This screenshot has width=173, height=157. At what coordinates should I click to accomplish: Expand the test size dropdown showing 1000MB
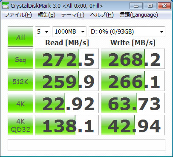(x=69, y=31)
